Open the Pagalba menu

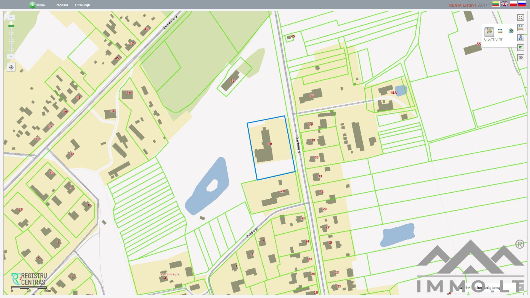click(x=62, y=5)
